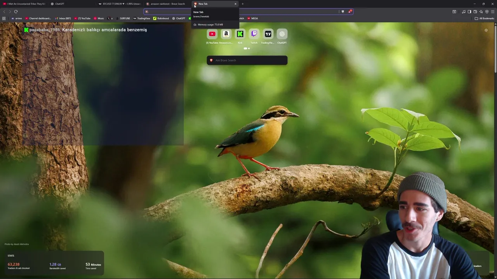The height and width of the screenshot is (279, 497).
Task: Click the Brave Shields lion icon in address bar
Action: (342, 12)
